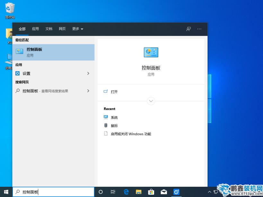Open File Explorer from the taskbar

[x=138, y=192]
